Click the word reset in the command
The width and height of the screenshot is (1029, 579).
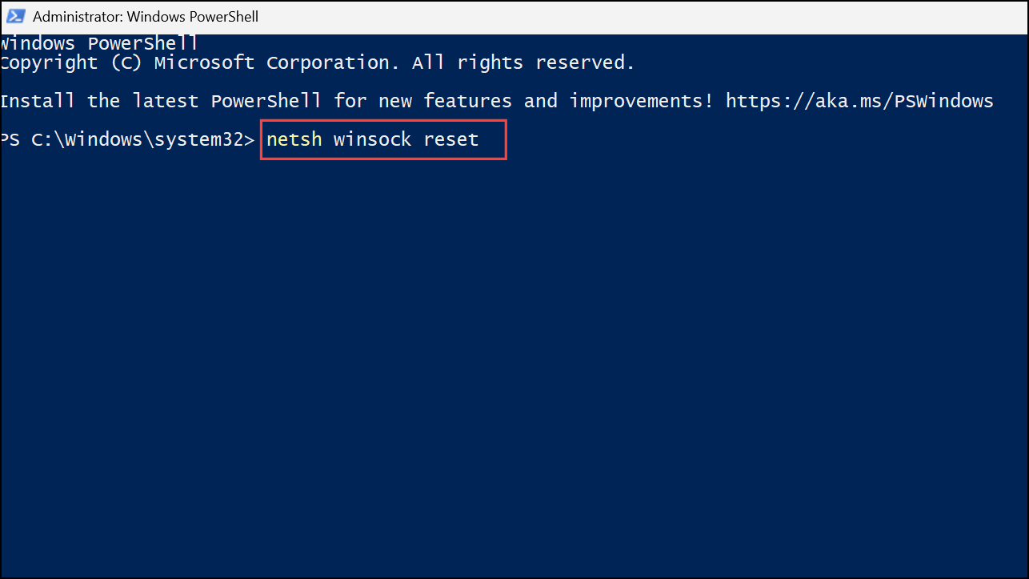(451, 139)
